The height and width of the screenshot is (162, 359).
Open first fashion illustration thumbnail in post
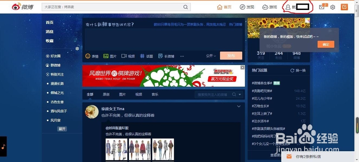click(116, 149)
